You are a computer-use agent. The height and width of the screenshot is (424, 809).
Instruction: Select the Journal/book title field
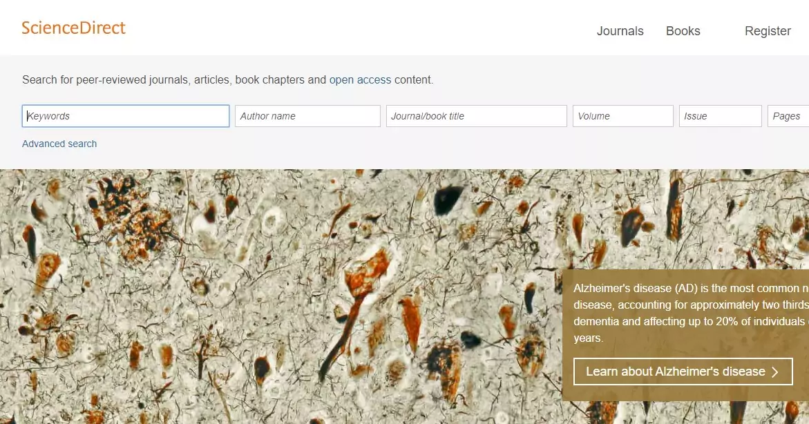[x=477, y=116]
